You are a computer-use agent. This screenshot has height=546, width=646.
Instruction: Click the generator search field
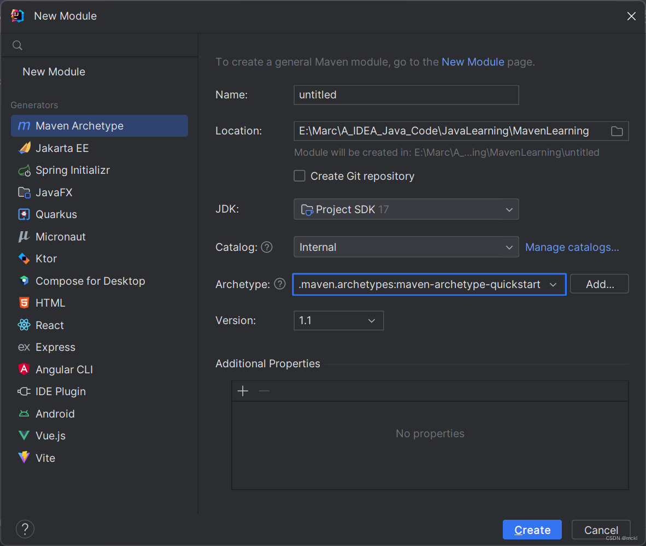tap(99, 45)
